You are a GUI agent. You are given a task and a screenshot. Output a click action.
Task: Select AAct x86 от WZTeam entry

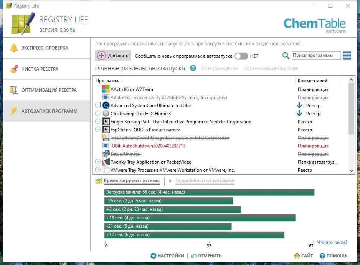coord(132,89)
